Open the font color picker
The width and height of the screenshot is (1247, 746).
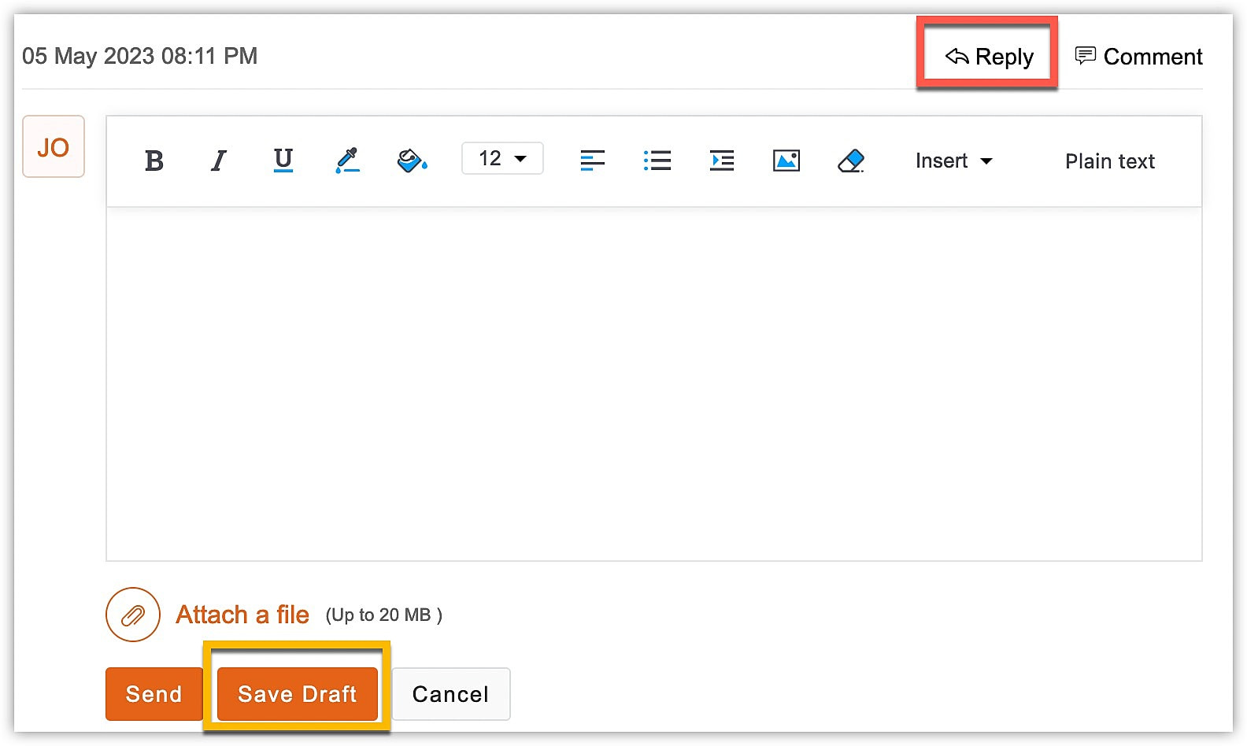click(x=347, y=161)
